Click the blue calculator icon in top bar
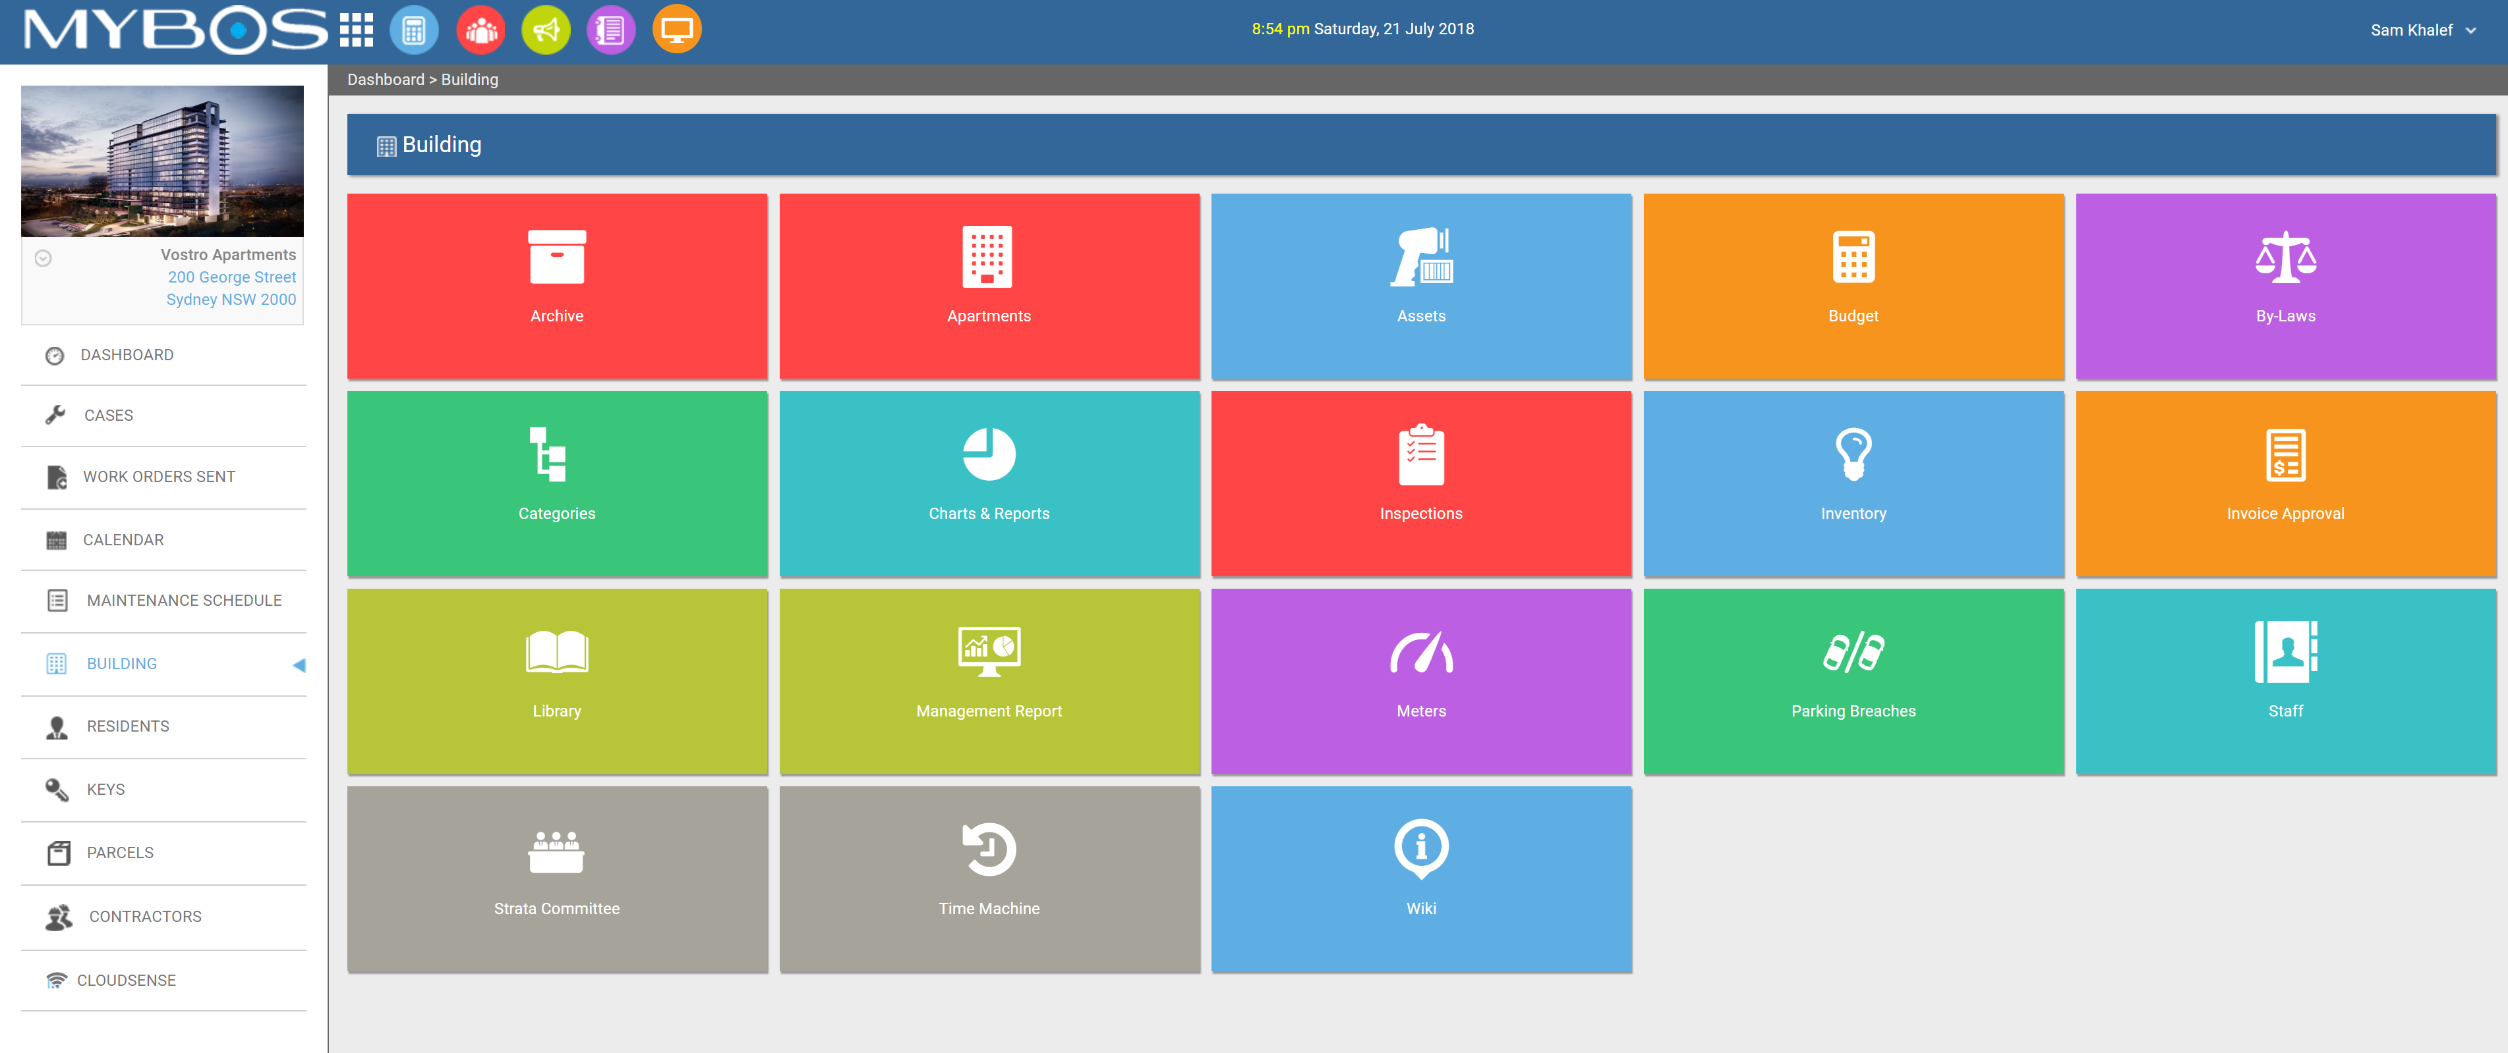The image size is (2508, 1053). [414, 30]
